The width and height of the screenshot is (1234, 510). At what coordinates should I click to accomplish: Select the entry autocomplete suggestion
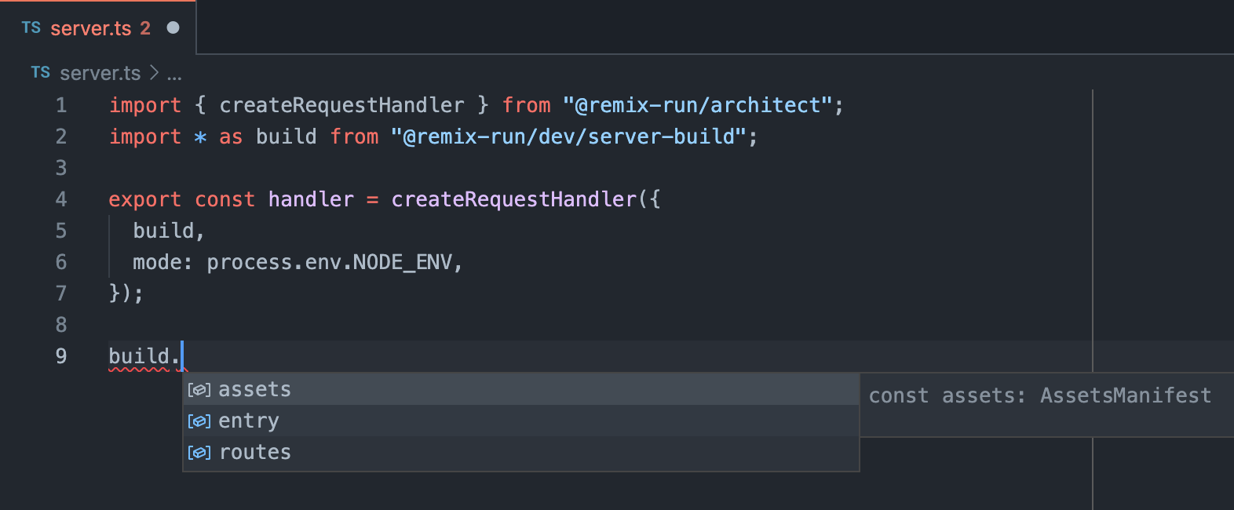point(248,421)
